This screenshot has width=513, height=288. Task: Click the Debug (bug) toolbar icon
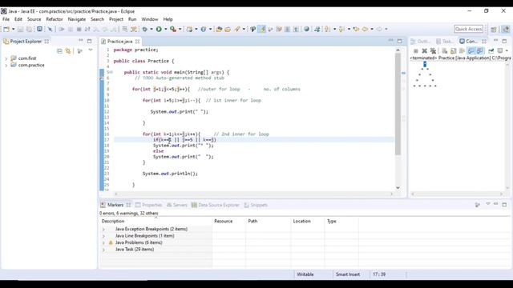(x=144, y=29)
